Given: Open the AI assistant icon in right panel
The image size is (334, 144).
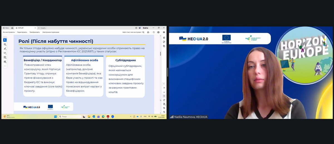Looking at the screenshot, I should 164,38.
